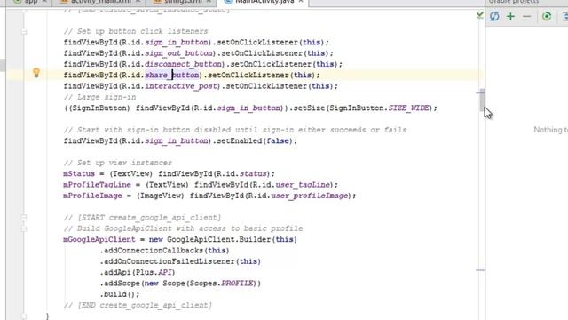This screenshot has height=320, width=568.
Task: Toggle fold marker beside Build GoogleApiClient comment
Action: click(24, 228)
